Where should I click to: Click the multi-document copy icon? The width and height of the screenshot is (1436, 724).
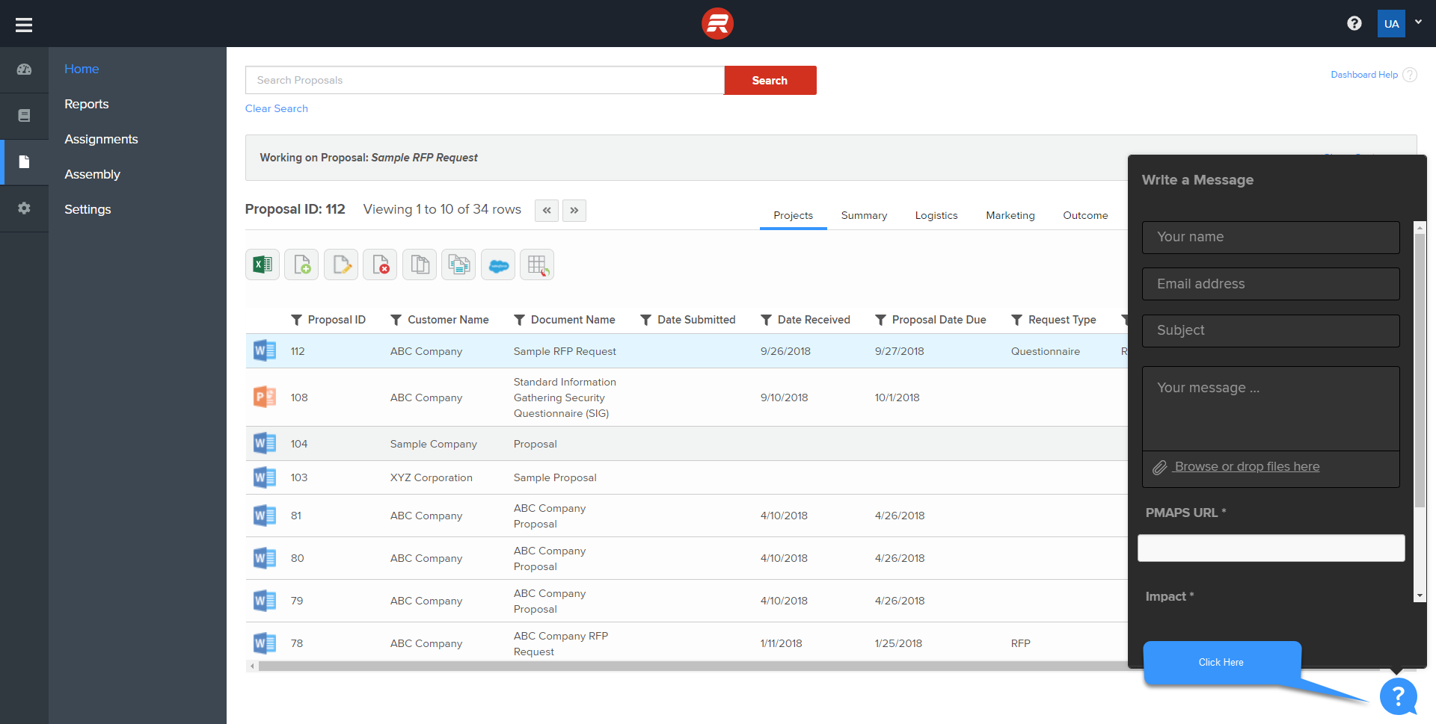click(x=458, y=264)
